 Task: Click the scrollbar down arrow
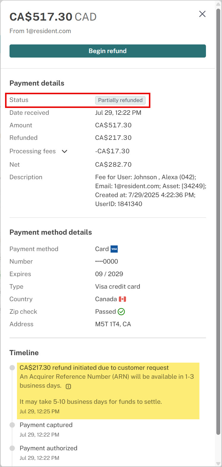pyautogui.click(x=218, y=464)
